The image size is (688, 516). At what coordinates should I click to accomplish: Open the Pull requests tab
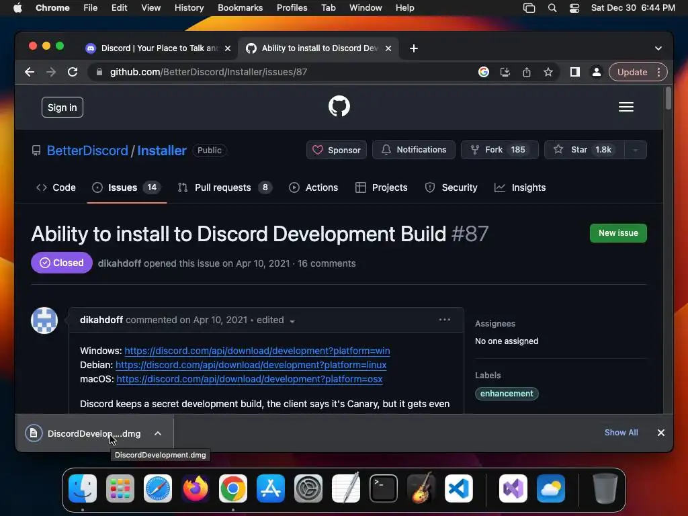[x=226, y=187]
